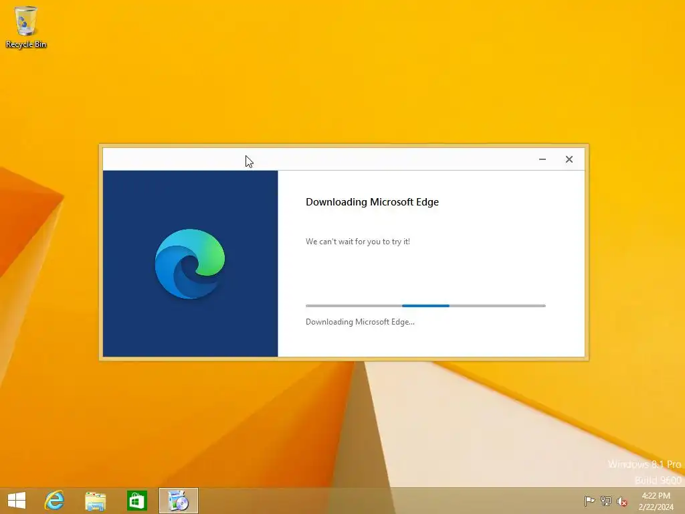
Task: Select the Edge installer taskbar button
Action: tap(178, 501)
